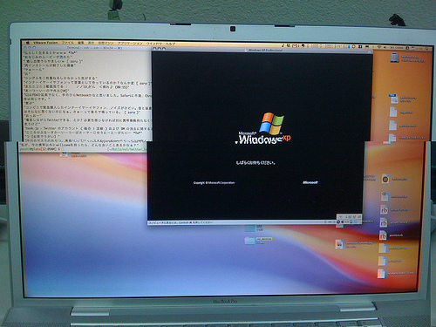Select the topmost rb Ruby file icon
436x327 pixels.
pos(384,210)
